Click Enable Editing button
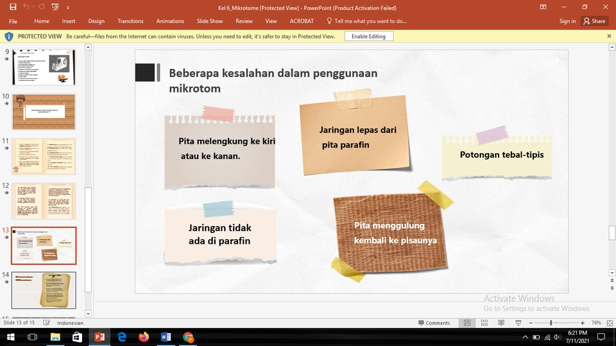616x346 pixels. (368, 36)
